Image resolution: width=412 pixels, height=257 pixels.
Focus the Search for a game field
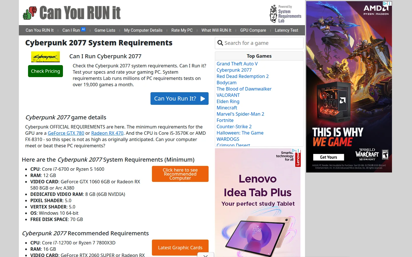pyautogui.click(x=259, y=43)
